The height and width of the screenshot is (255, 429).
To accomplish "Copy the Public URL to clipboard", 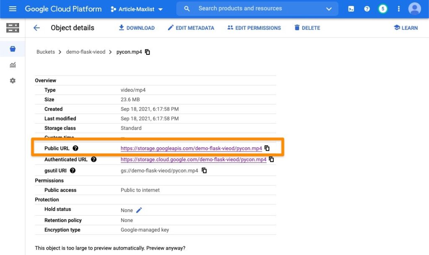I will [x=267, y=148].
